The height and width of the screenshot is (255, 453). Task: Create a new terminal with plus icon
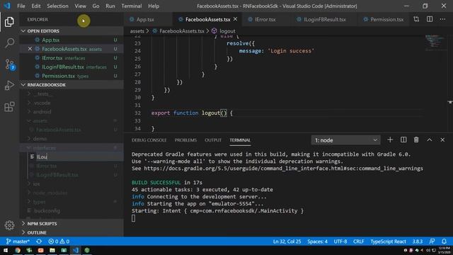click(390, 140)
